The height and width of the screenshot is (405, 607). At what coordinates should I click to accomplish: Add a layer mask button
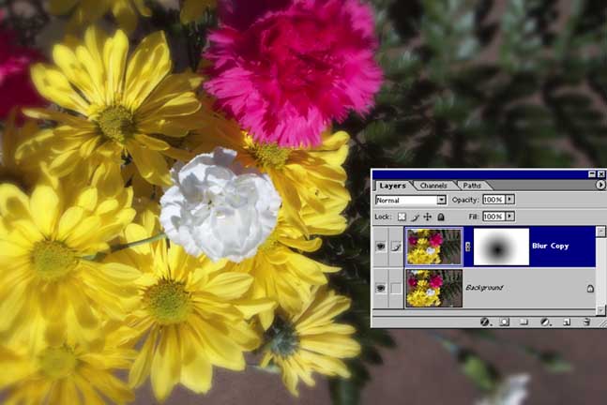[504, 322]
